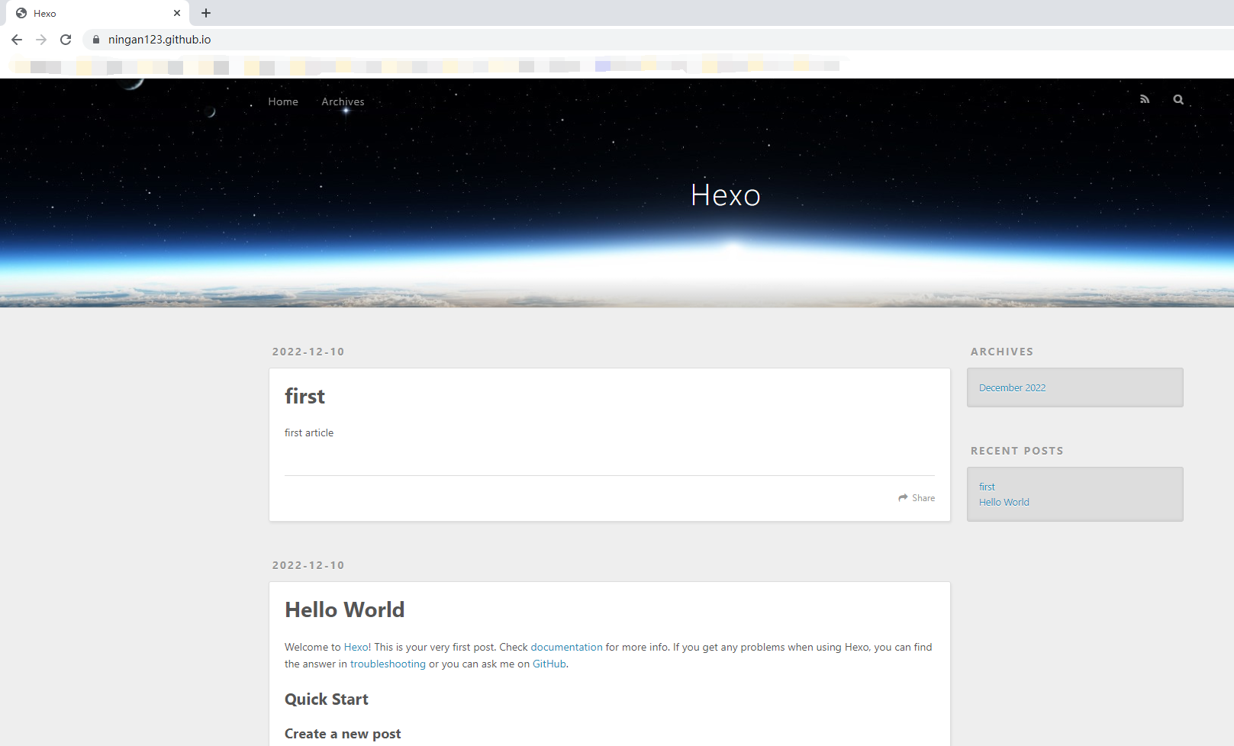Click the lock icon in address bar
Screen dimensions: 1234x746
click(96, 40)
